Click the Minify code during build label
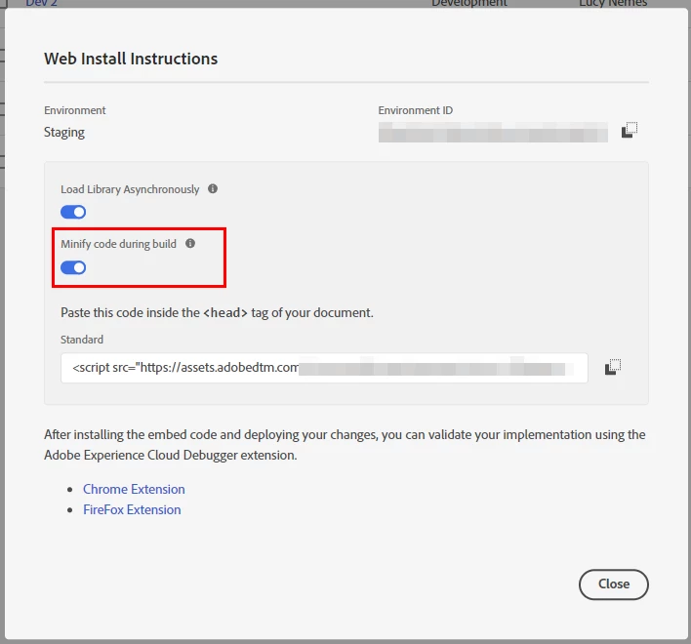Screen dimensions: 691x644 coord(118,244)
